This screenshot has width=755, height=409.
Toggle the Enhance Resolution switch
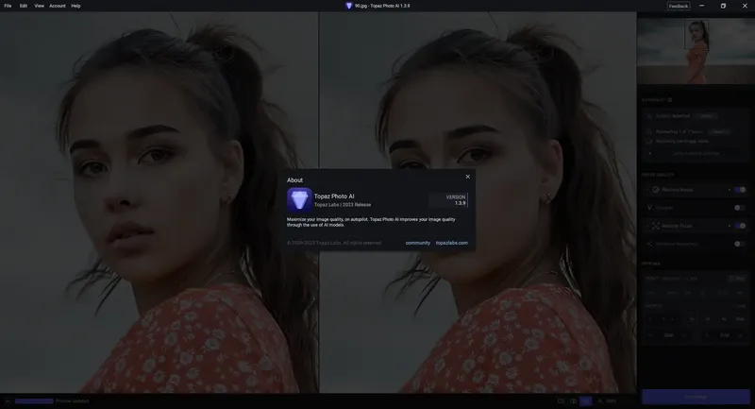pyautogui.click(x=740, y=244)
